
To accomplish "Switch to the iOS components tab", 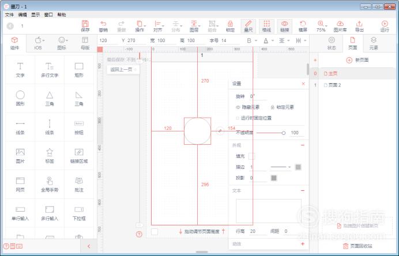I will pyautogui.click(x=38, y=43).
